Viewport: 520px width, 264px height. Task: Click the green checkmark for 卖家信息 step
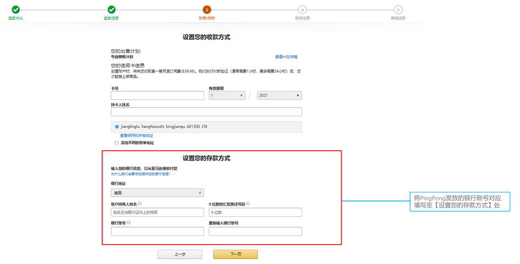tap(111, 10)
